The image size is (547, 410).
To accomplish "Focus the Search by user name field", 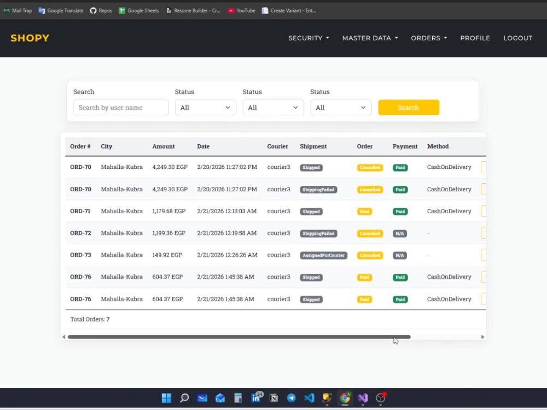I will click(x=121, y=107).
